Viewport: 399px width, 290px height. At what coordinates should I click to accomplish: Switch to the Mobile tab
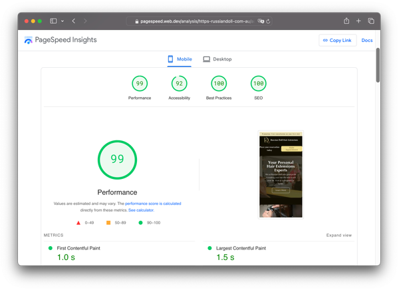pos(180,59)
